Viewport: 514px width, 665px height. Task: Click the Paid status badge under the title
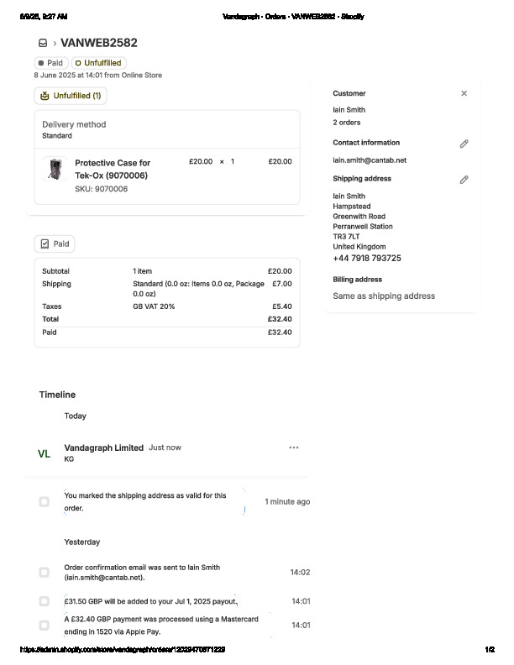(50, 63)
